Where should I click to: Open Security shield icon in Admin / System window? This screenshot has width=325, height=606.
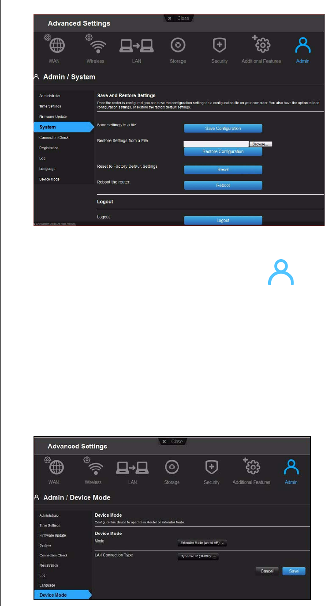tap(219, 45)
